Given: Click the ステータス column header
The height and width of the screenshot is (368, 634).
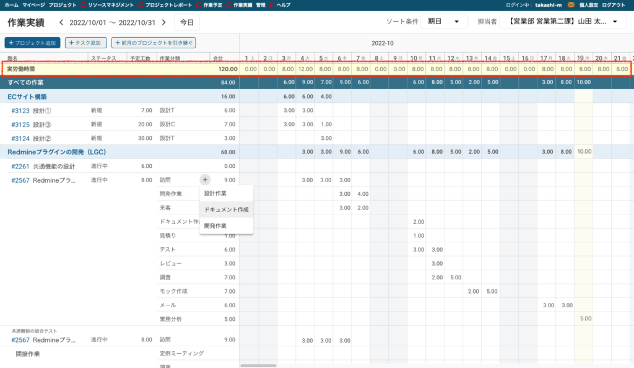Looking at the screenshot, I should [103, 59].
